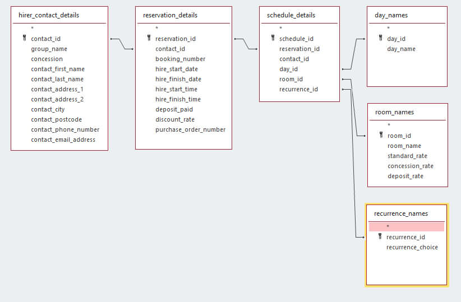Select the contact_address_1 field
This screenshot has height=302, width=461.
57,89
